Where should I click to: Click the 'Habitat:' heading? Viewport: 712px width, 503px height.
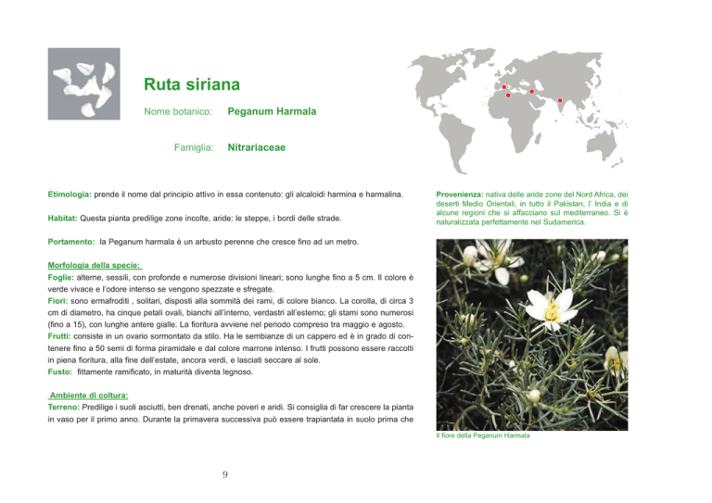(63, 219)
